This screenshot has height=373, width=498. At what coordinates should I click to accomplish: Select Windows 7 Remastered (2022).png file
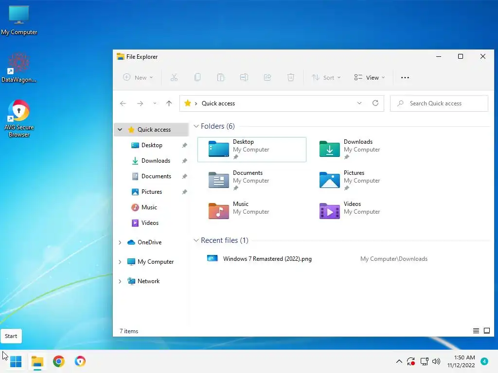(267, 259)
